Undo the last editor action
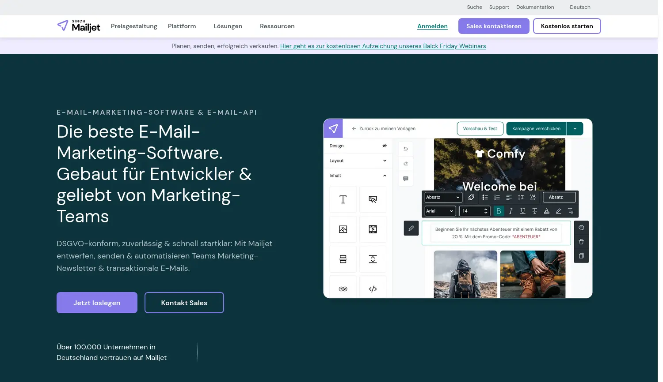The height and width of the screenshot is (382, 663). 405,149
